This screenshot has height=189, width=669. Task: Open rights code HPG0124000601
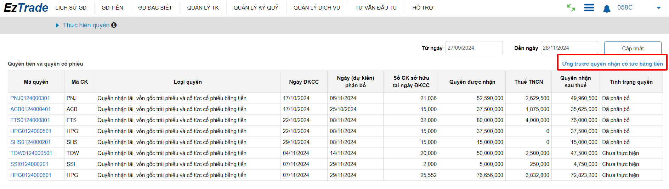tap(31, 175)
